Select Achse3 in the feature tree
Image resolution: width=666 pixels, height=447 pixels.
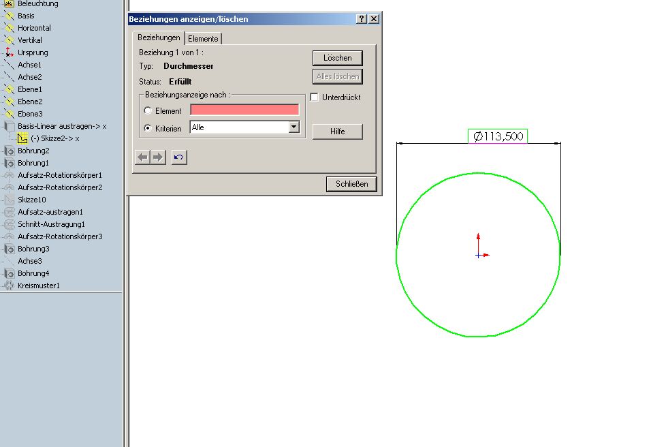(30, 261)
